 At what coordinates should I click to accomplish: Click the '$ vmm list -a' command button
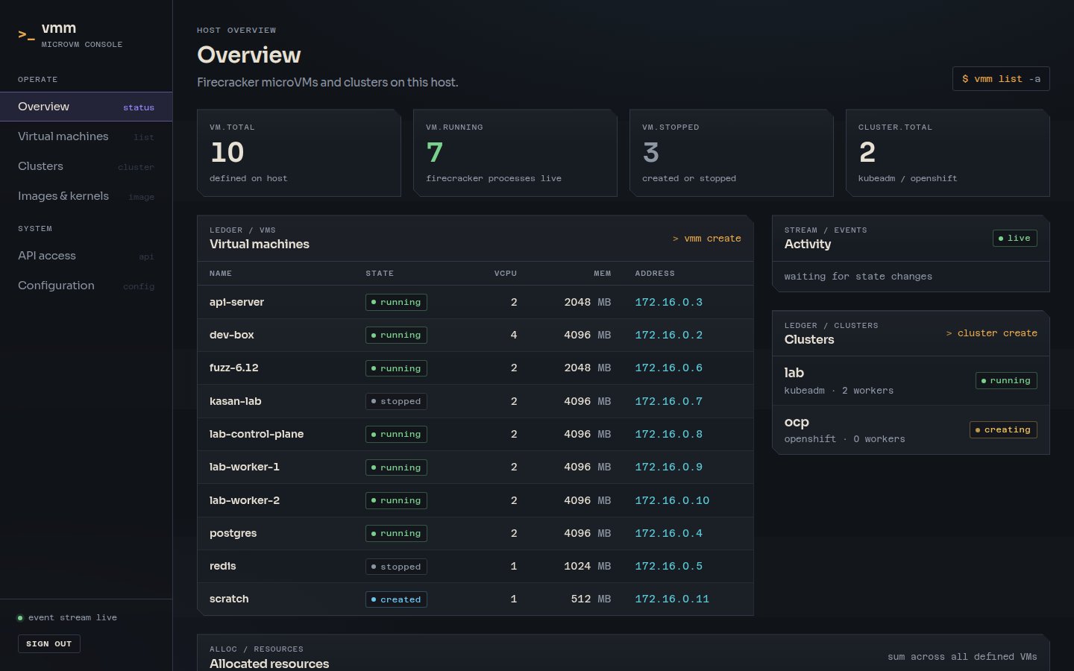pos(1001,79)
